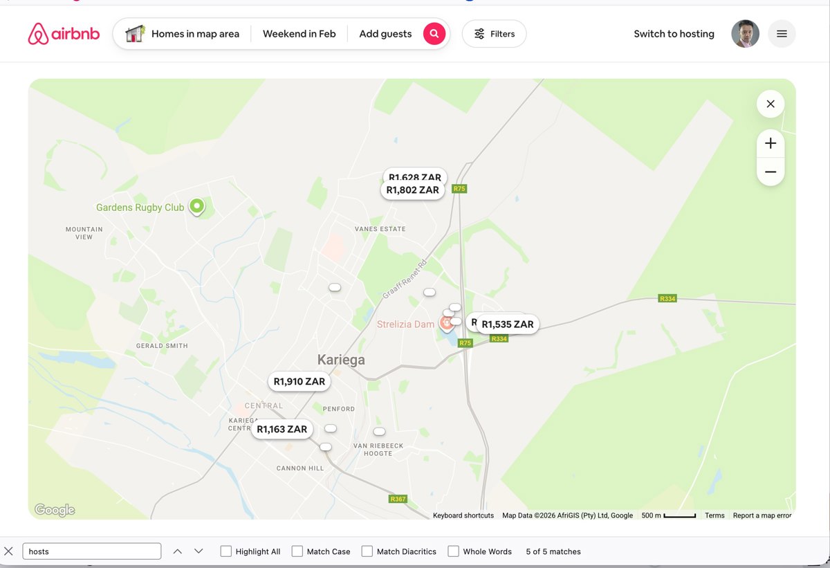This screenshot has height=568, width=830.
Task: Click the Airbnb logo
Action: (64, 34)
